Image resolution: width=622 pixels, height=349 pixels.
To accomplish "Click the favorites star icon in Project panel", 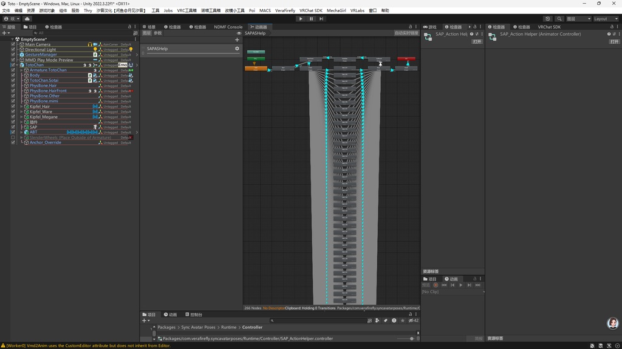I will [403, 321].
